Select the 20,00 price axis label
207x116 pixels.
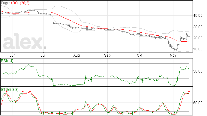(198, 38)
